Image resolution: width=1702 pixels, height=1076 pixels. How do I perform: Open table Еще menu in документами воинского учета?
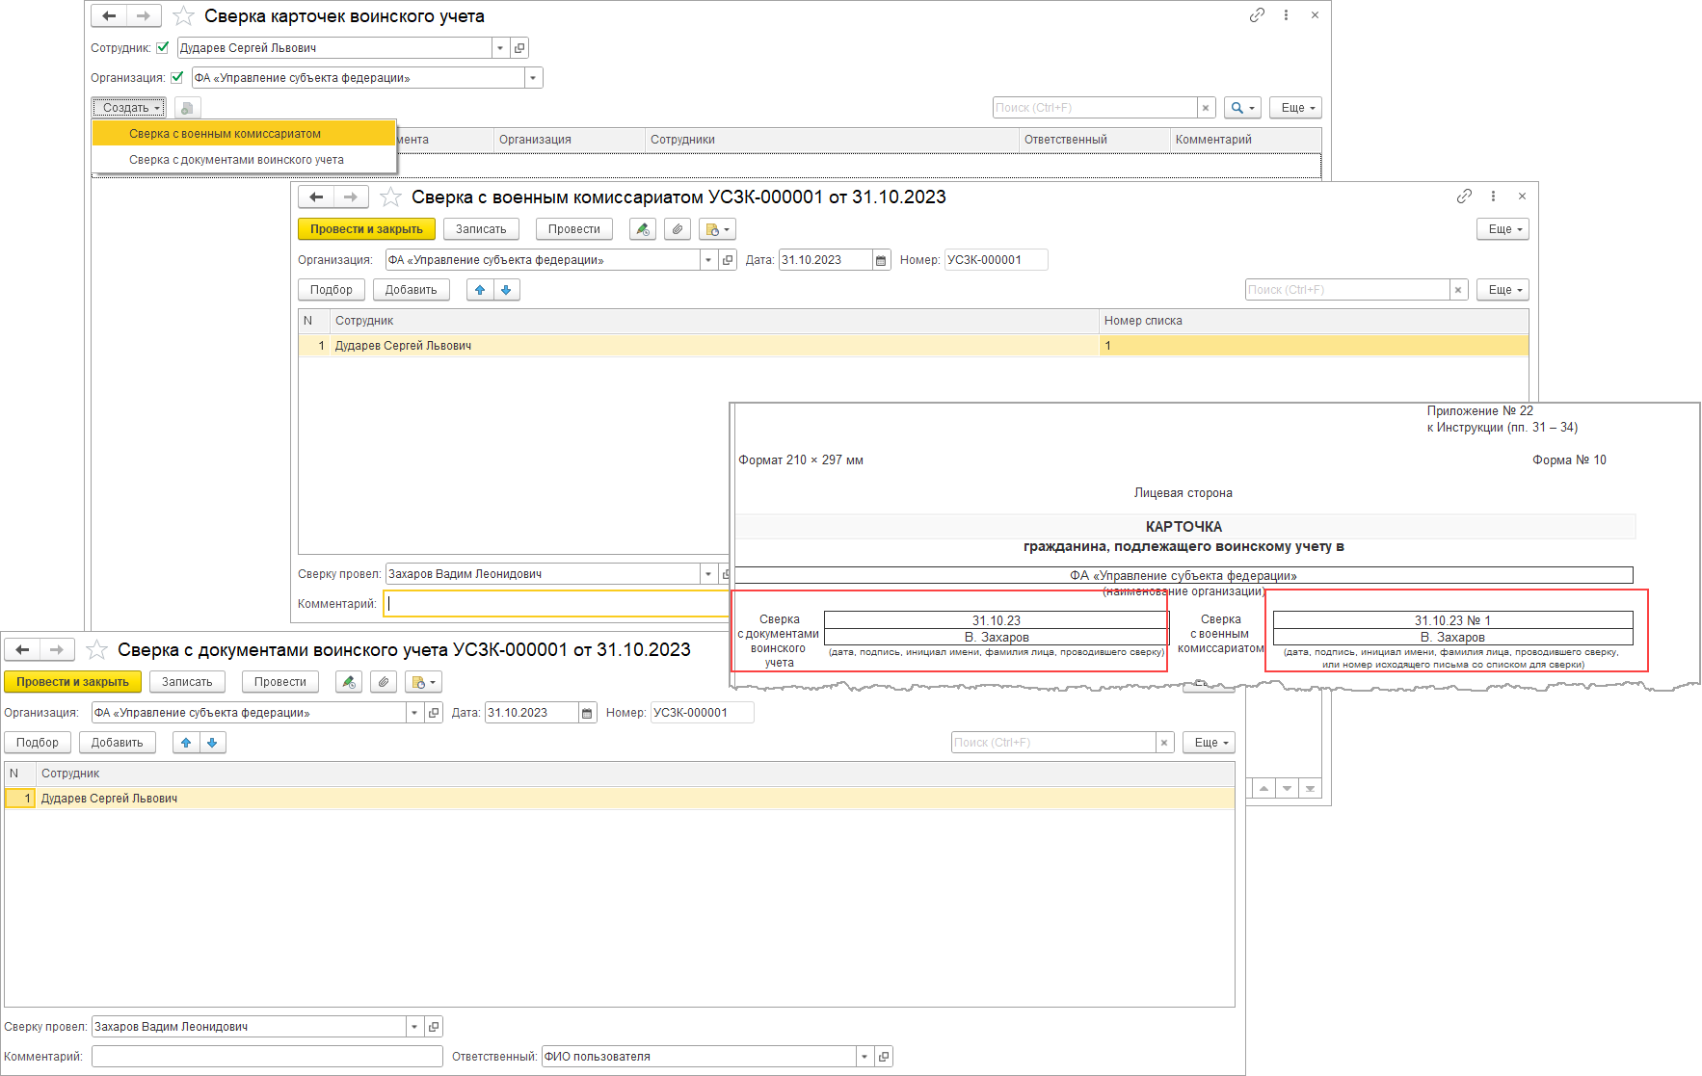pyautogui.click(x=1209, y=743)
